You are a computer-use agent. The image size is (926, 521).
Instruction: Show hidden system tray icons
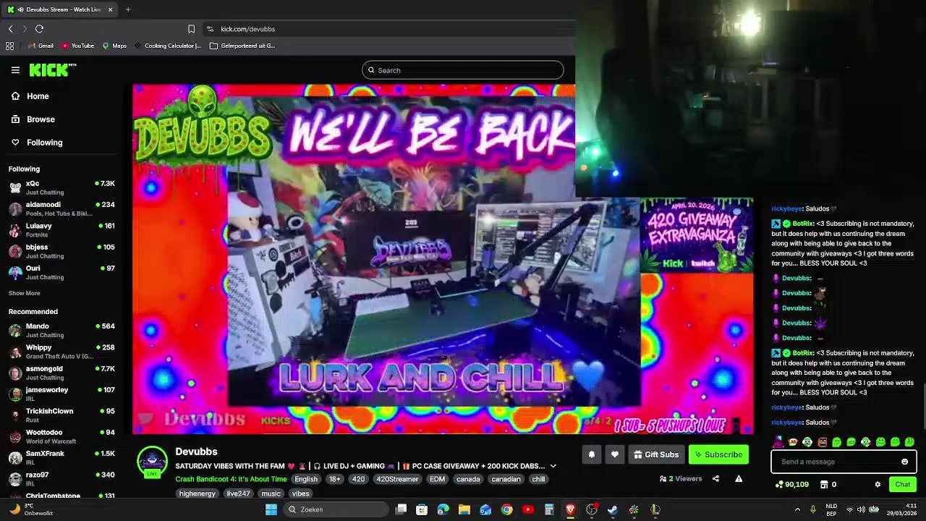797,509
